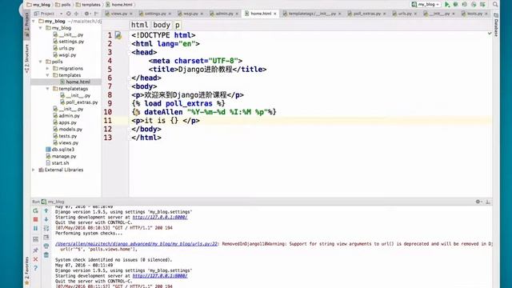The image size is (512, 288).
Task: Click the polls breadcrumb at top
Action: [x=63, y=5]
